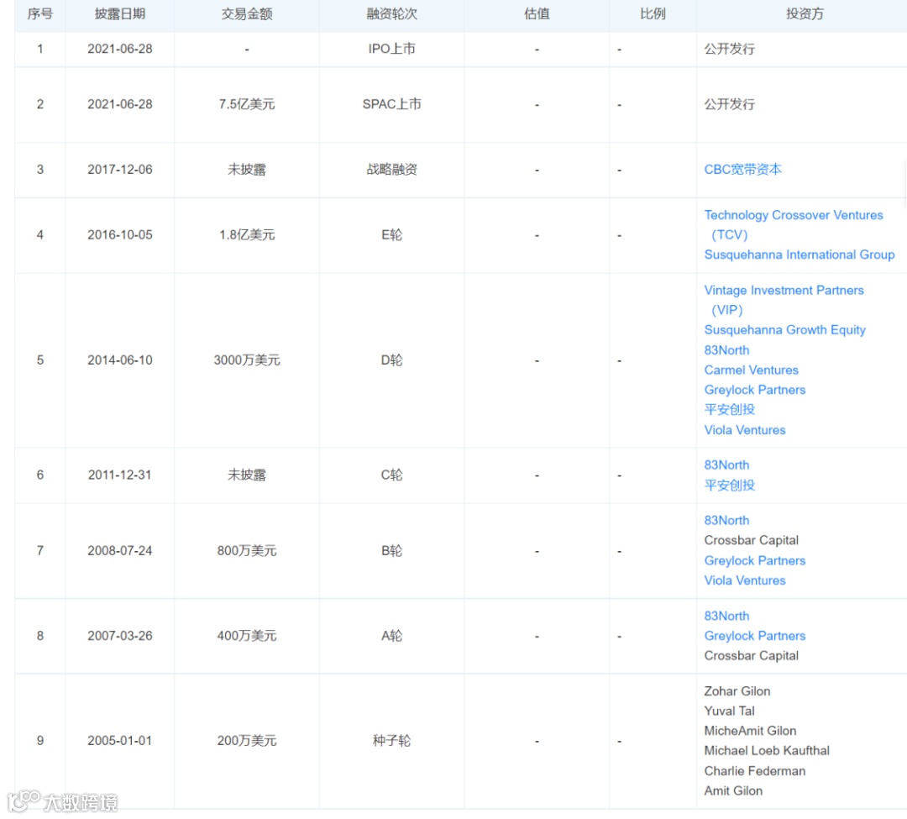Screen dimensions: 907x819
Task: Open 平安创投 link in D轮 row
Action: click(x=730, y=410)
